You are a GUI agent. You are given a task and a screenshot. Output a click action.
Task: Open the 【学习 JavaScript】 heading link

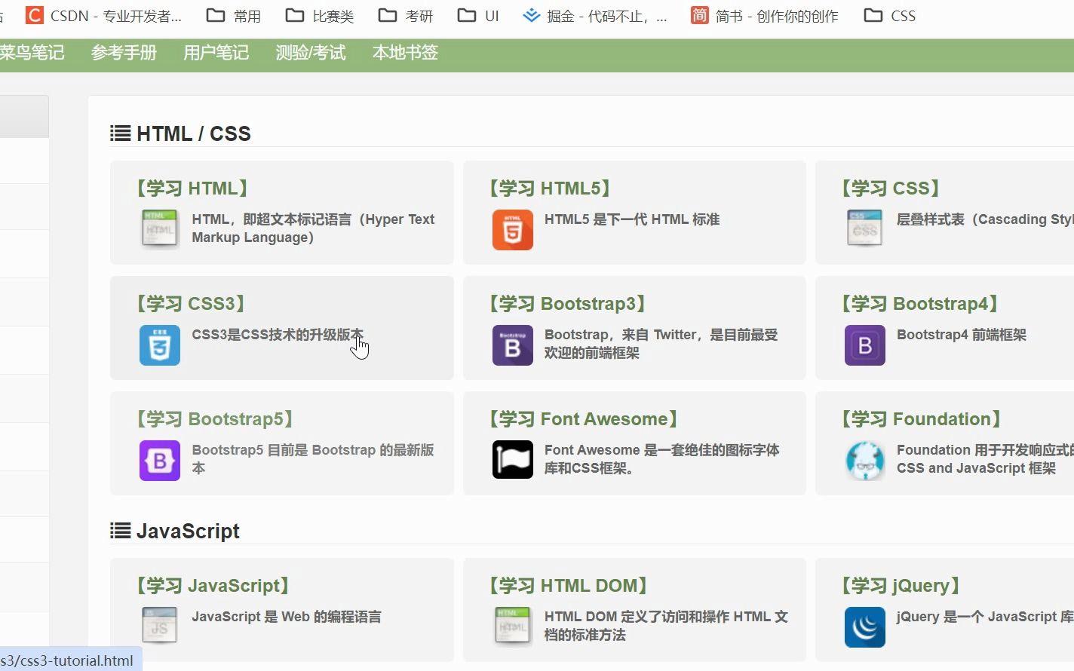[214, 585]
